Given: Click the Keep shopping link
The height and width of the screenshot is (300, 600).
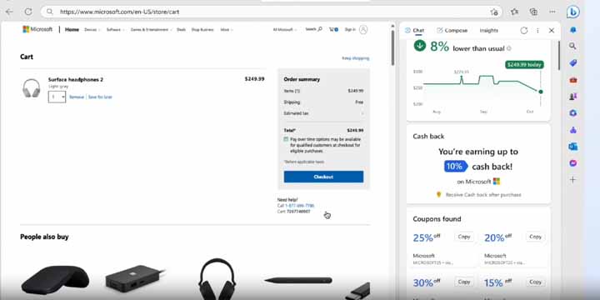Looking at the screenshot, I should 356,58.
